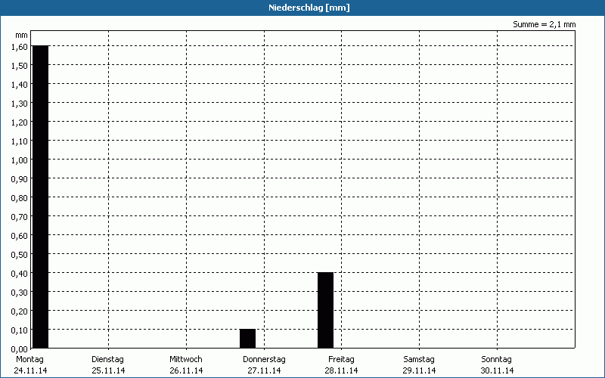The image size is (605, 378).
Task: Click the 1,20 y-axis value
Action: [20, 122]
